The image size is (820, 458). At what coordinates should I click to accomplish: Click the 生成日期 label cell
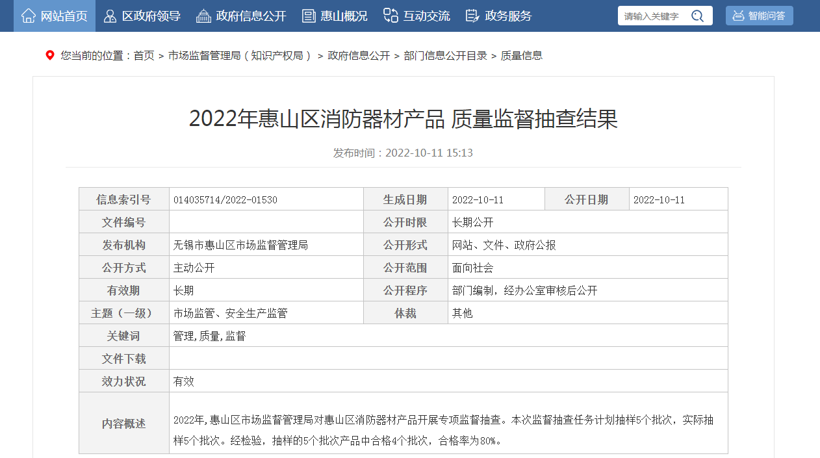(405, 199)
